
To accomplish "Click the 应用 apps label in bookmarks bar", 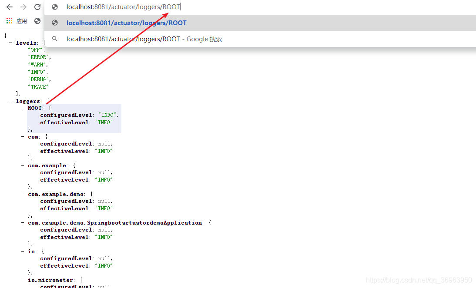I will pyautogui.click(x=22, y=21).
